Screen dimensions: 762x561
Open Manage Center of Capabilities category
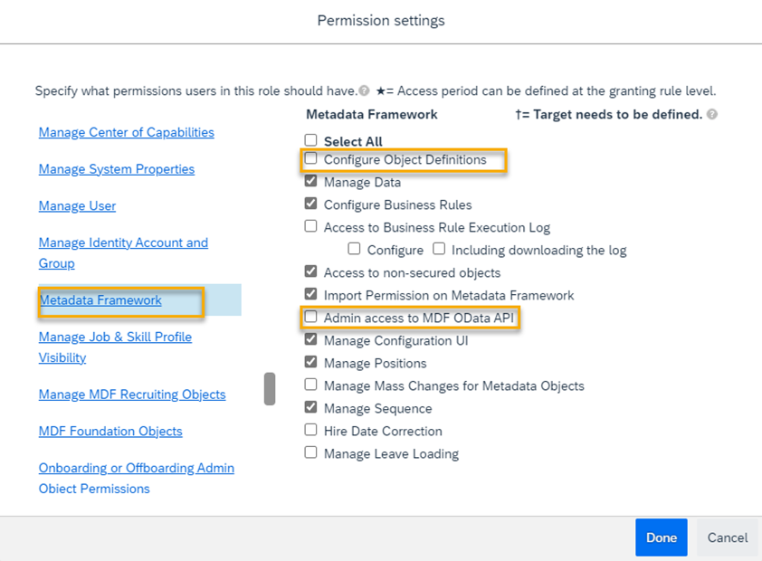tap(127, 132)
